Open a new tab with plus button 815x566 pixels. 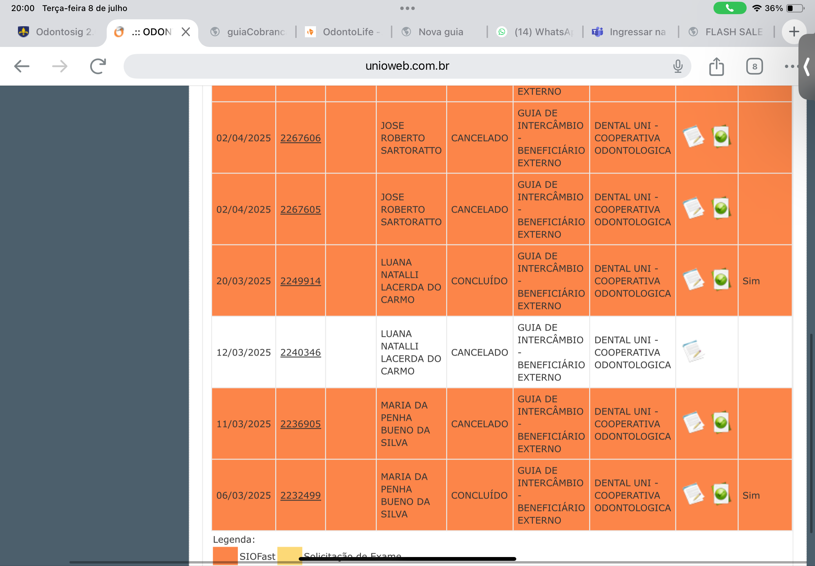click(794, 32)
